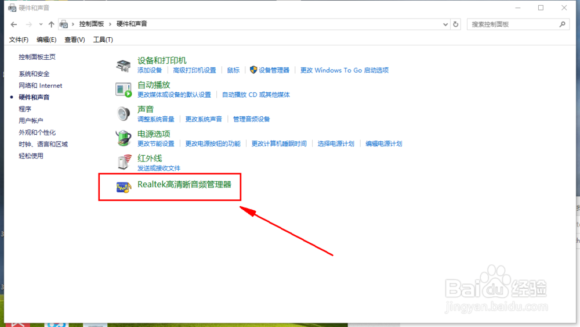This screenshot has height=327, width=580.
Task: Click the control panel icon in address bar
Action: point(64,24)
